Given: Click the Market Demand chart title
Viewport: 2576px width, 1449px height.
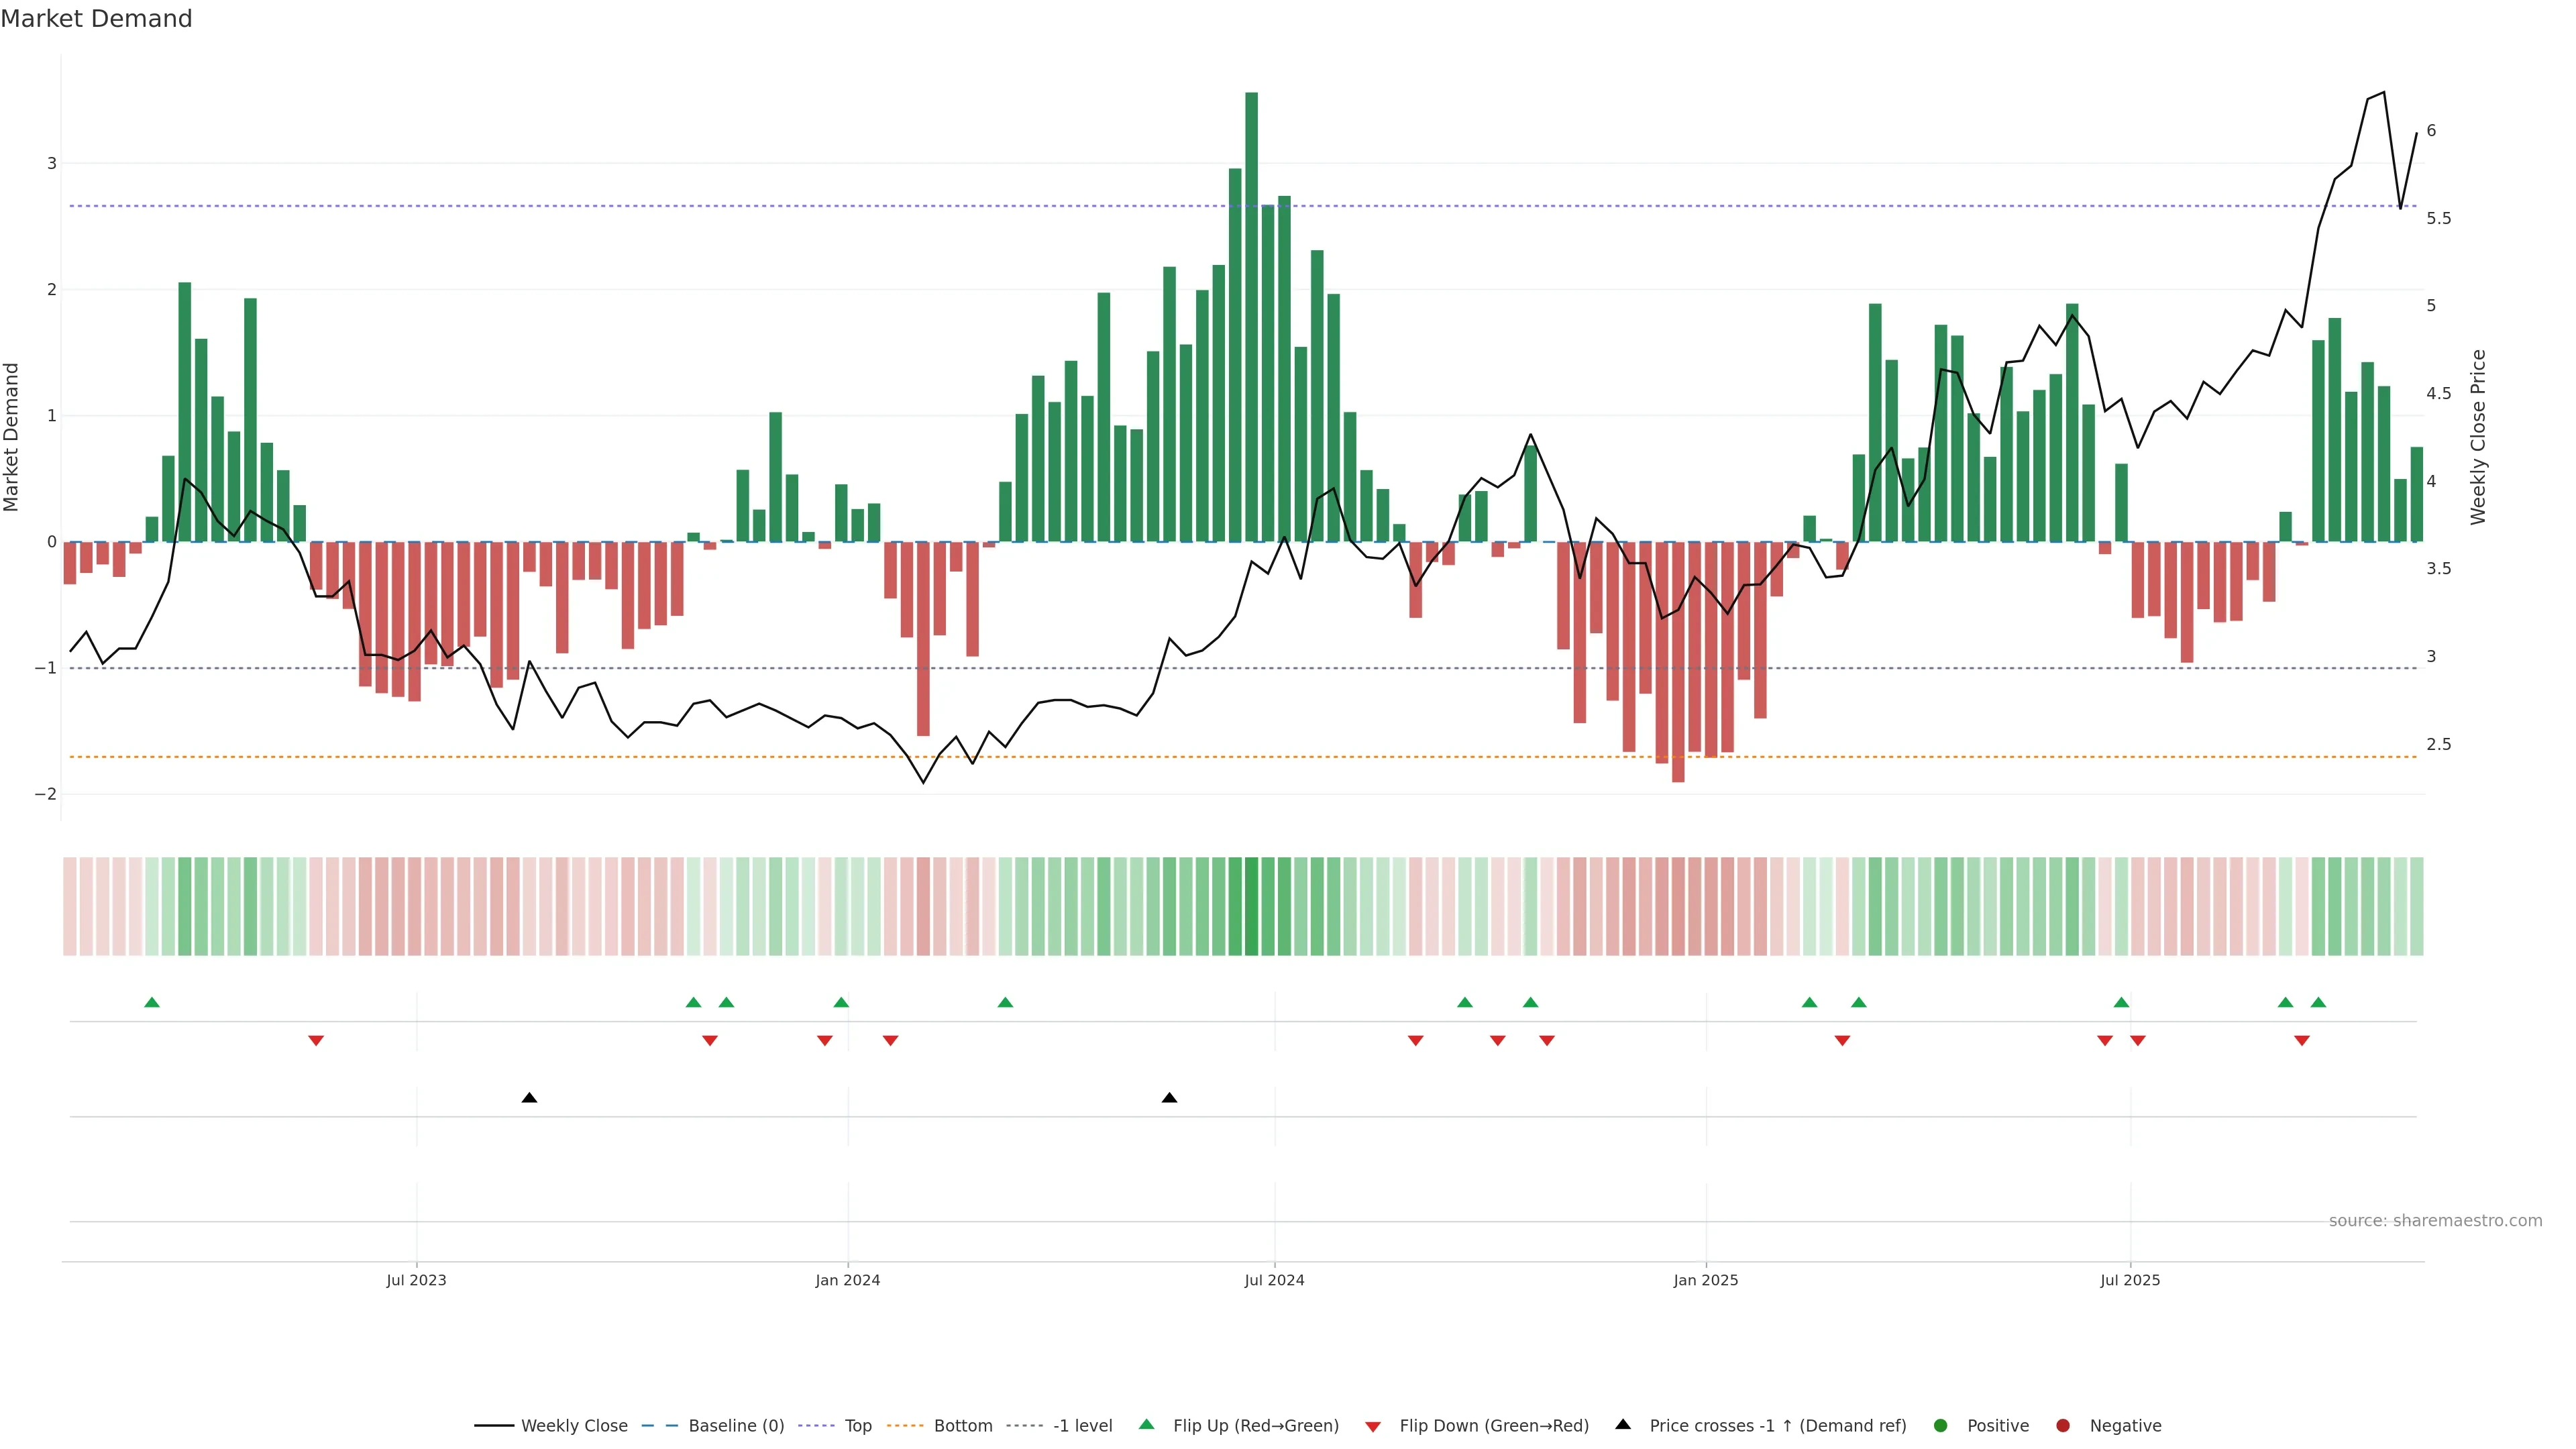Looking at the screenshot, I should pos(96,19).
